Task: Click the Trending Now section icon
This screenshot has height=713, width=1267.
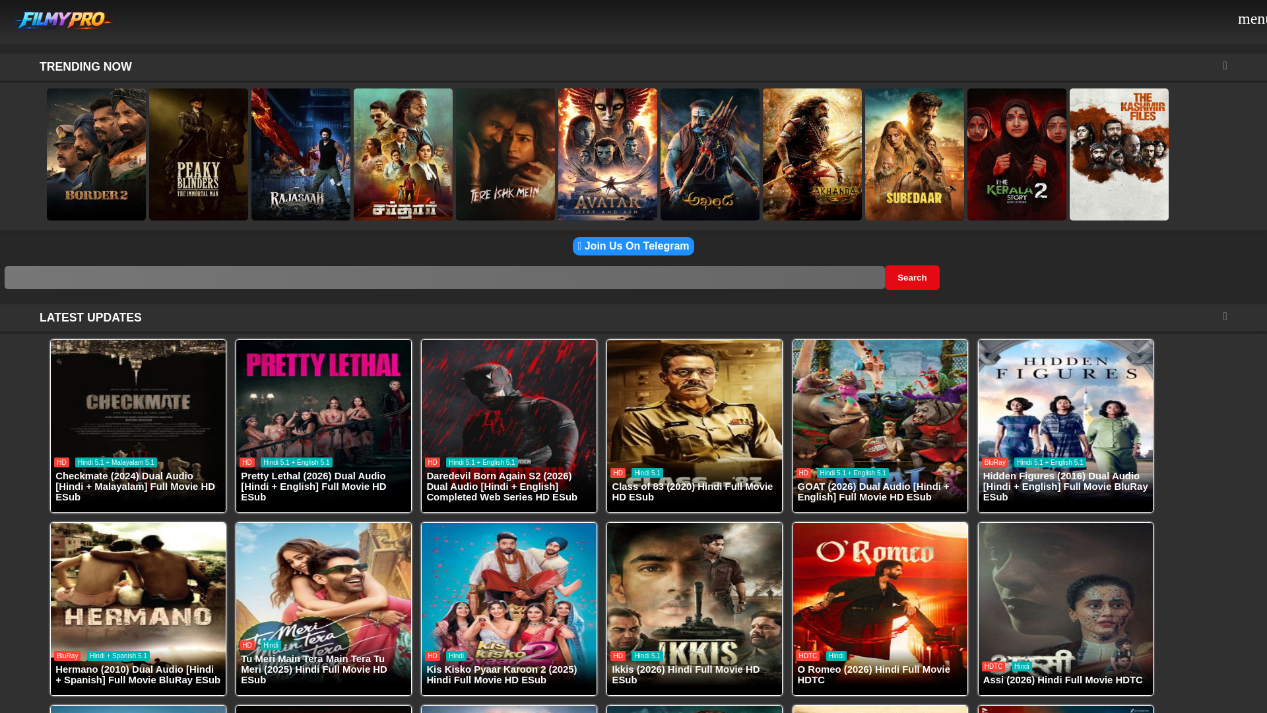Action: 1225,66
